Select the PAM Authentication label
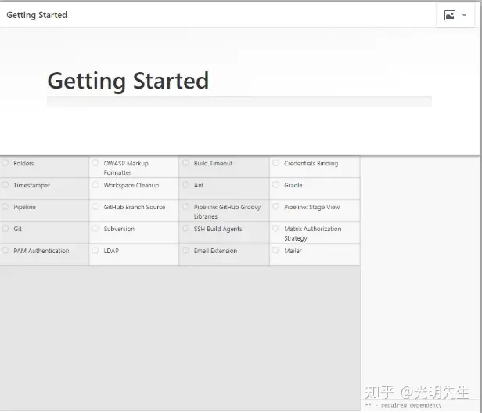Viewport: 482px width, 413px height. tap(41, 251)
